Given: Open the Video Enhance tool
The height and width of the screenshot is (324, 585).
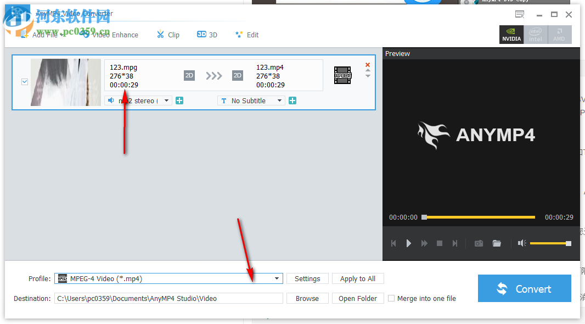Looking at the screenshot, I should tap(110, 35).
